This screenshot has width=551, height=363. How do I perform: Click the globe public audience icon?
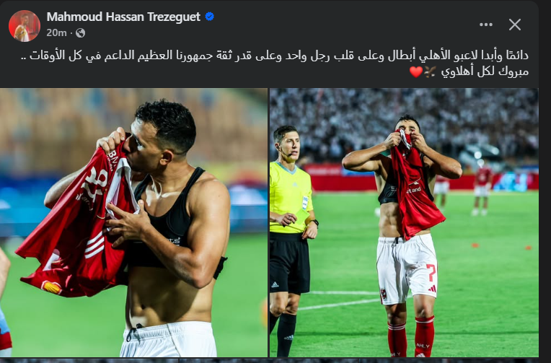(81, 33)
